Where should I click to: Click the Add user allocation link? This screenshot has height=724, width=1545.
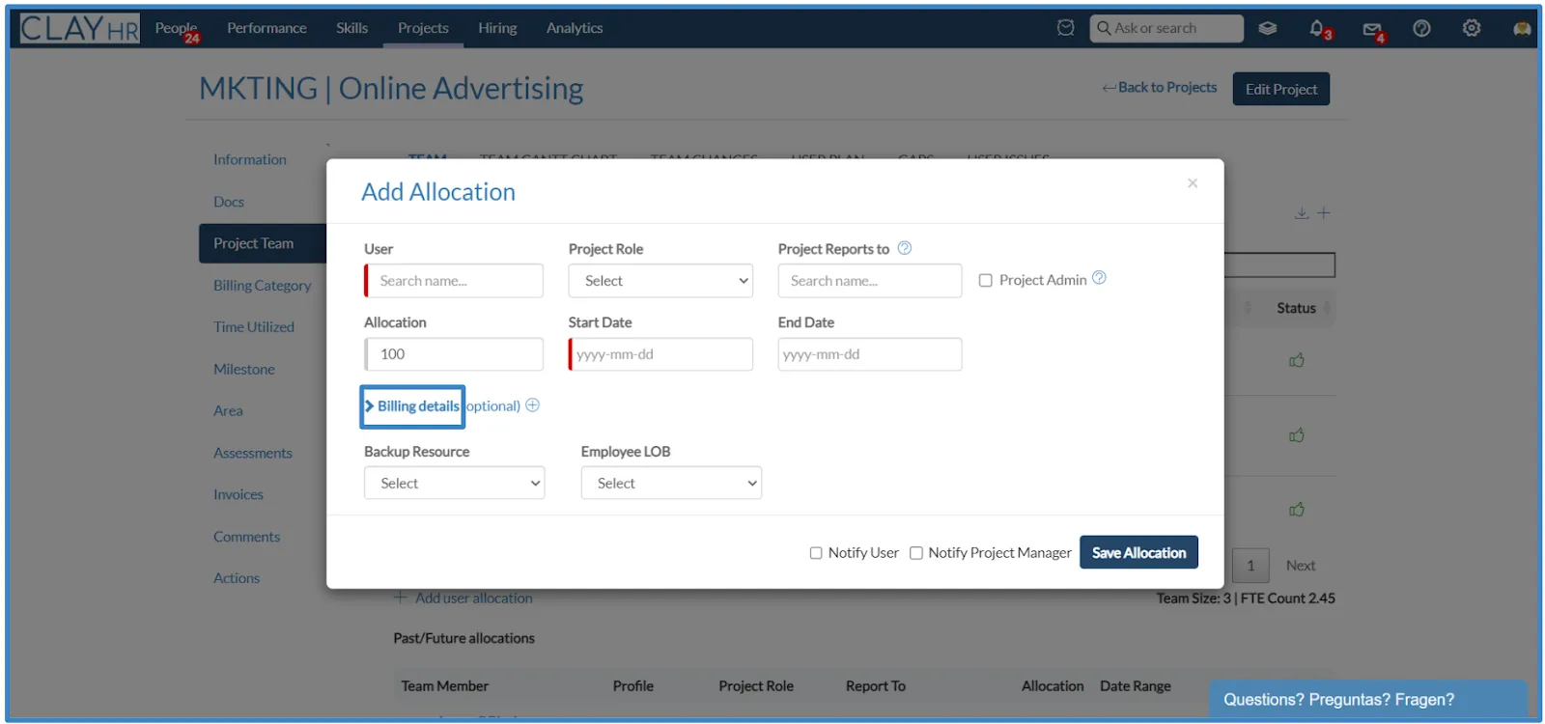463,599
